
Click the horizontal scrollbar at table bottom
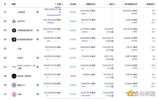point(76,99)
